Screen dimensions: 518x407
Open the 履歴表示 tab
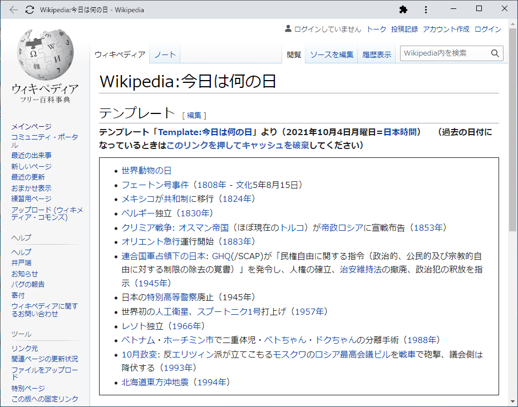377,54
